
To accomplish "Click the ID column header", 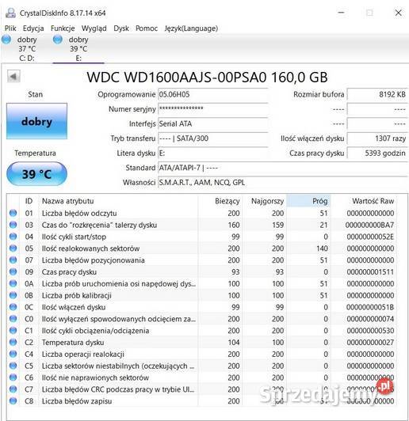I will point(29,201).
